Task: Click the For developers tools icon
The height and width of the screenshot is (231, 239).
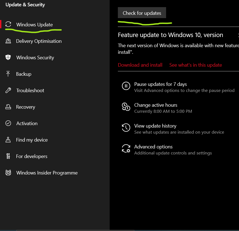Action: (8, 156)
